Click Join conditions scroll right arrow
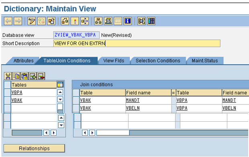Screen dimensions: 249x157 click(x=92, y=133)
